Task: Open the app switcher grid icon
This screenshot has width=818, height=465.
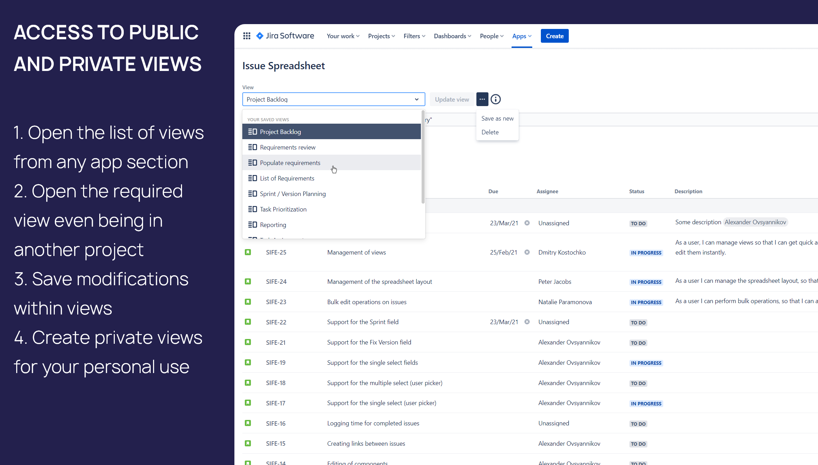Action: point(246,36)
